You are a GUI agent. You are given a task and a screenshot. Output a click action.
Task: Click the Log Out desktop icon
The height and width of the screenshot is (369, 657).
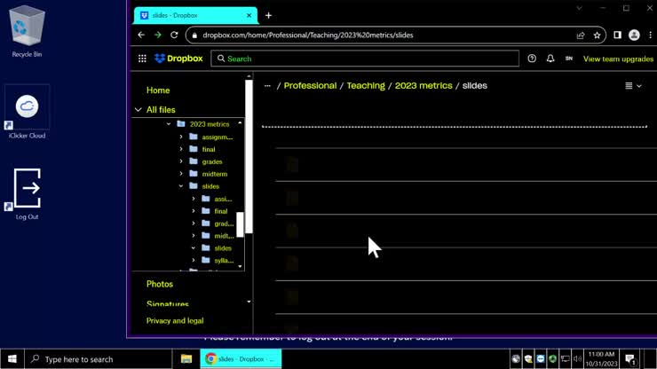[28, 192]
